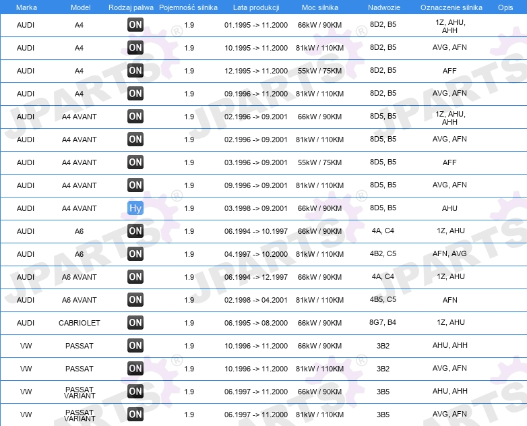Click ON icon in A4 AVANT 09.1996 row
The width and height of the screenshot is (527, 426).
(135, 185)
